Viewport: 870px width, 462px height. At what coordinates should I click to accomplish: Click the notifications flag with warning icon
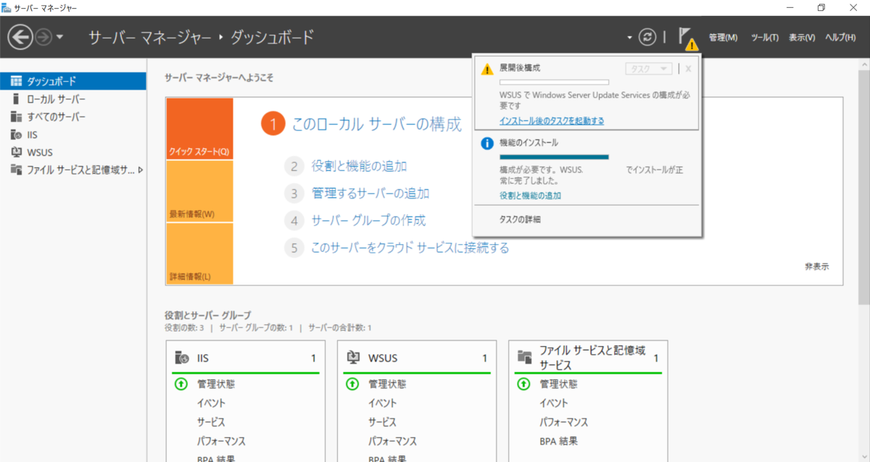(x=687, y=38)
